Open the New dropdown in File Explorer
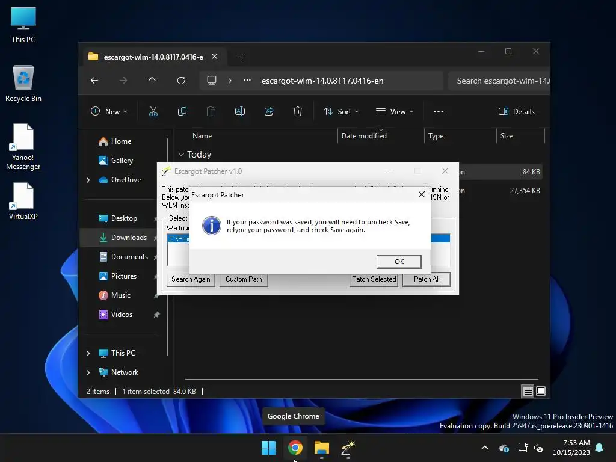This screenshot has height=462, width=616. [109, 111]
